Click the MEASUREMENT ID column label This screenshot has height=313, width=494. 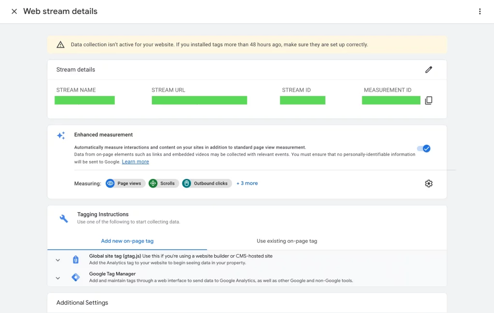click(387, 90)
